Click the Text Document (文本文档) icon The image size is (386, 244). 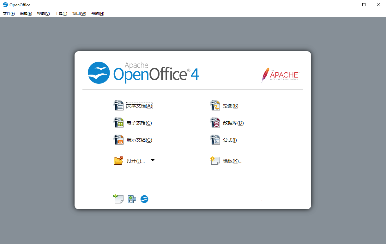118,106
